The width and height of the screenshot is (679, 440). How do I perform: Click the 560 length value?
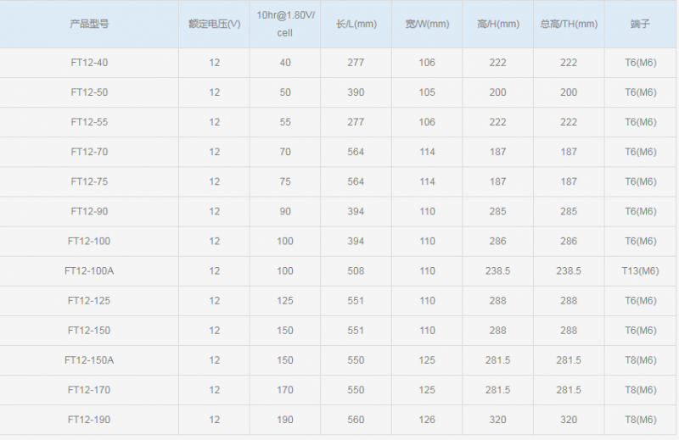356,420
